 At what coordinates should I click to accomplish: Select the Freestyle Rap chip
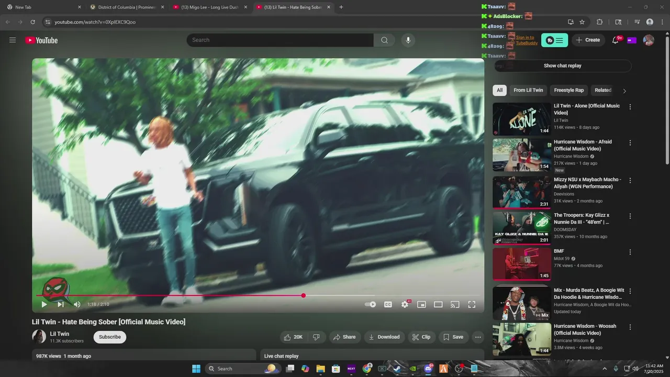click(569, 90)
